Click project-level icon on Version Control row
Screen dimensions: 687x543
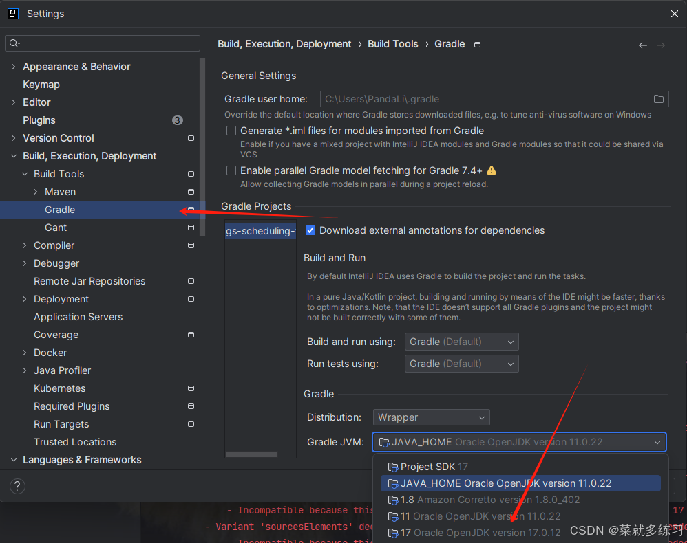191,138
